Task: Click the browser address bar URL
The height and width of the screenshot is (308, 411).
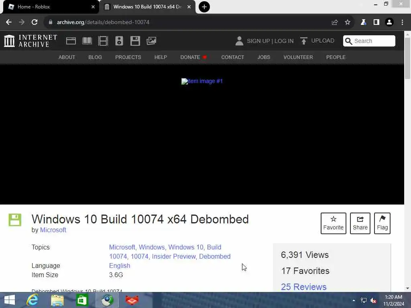Action: (103, 22)
